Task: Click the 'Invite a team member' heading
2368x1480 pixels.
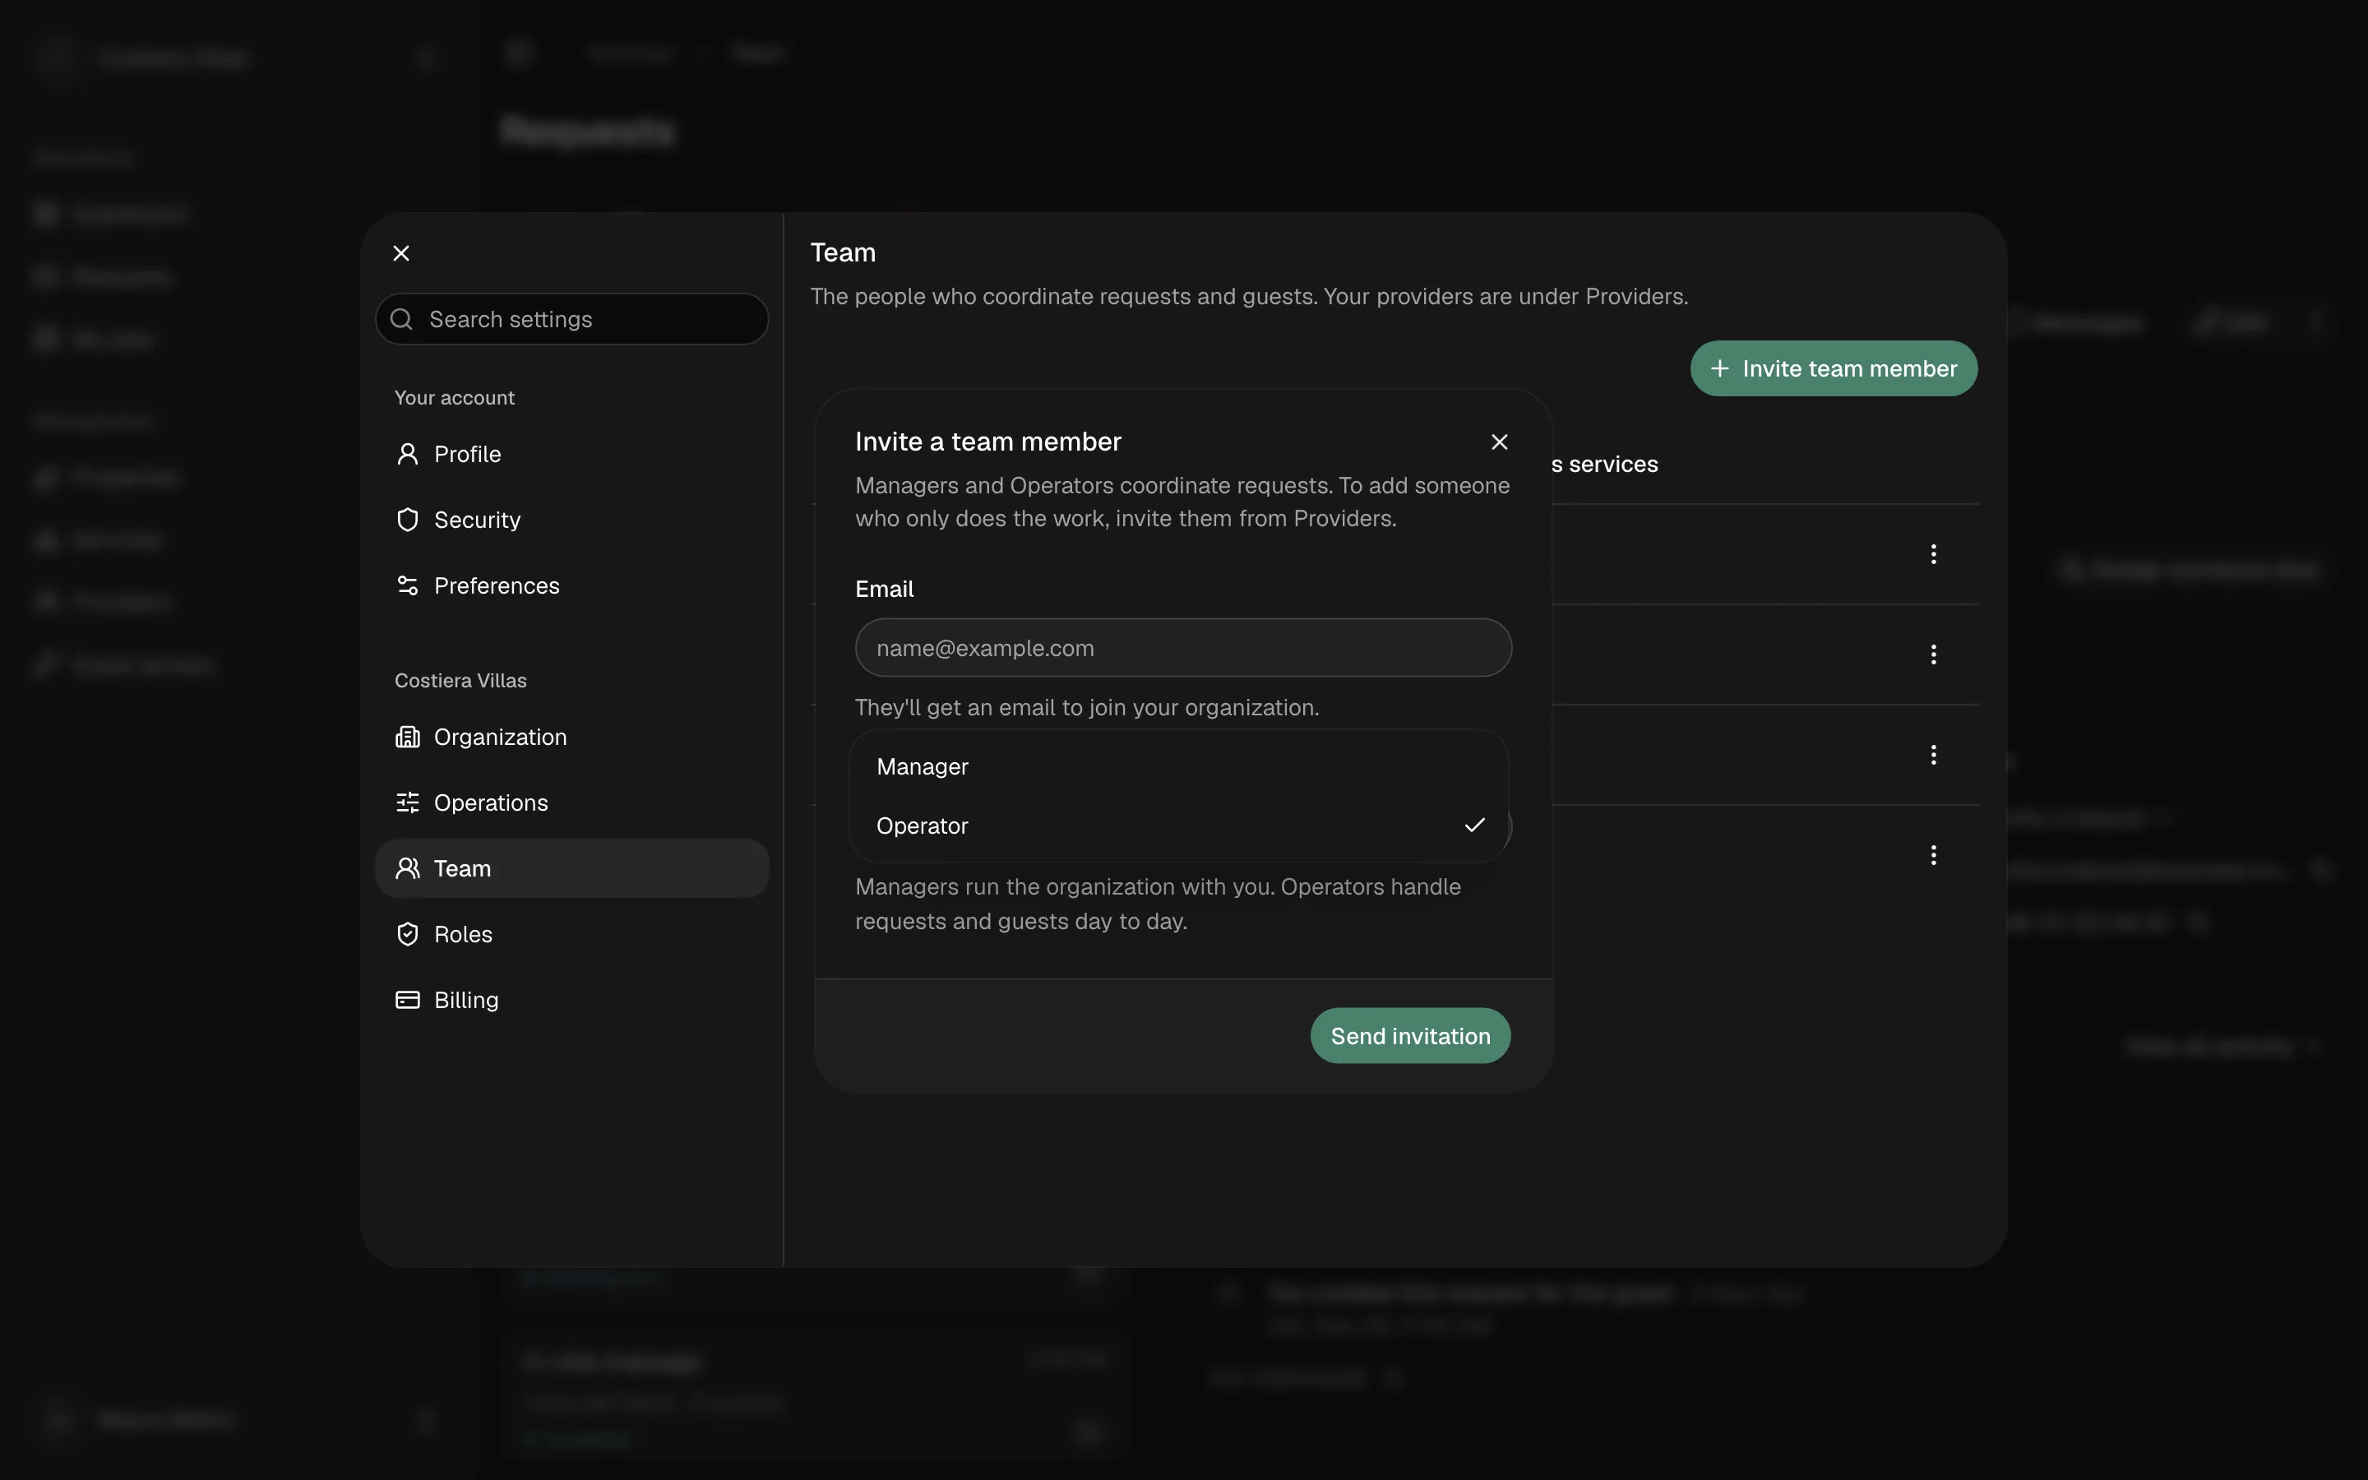Action: 987,442
